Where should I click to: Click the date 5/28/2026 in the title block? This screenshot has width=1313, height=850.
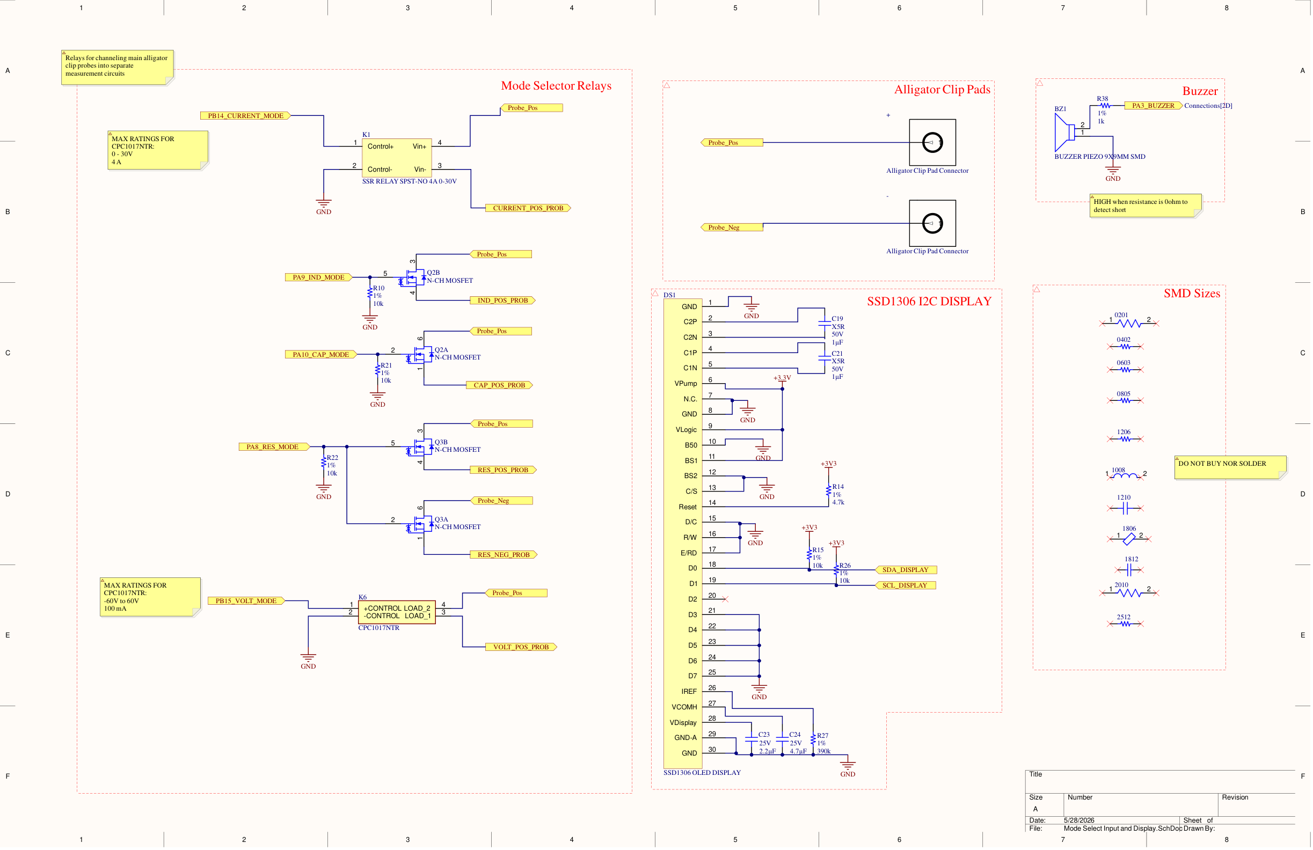tap(1078, 821)
